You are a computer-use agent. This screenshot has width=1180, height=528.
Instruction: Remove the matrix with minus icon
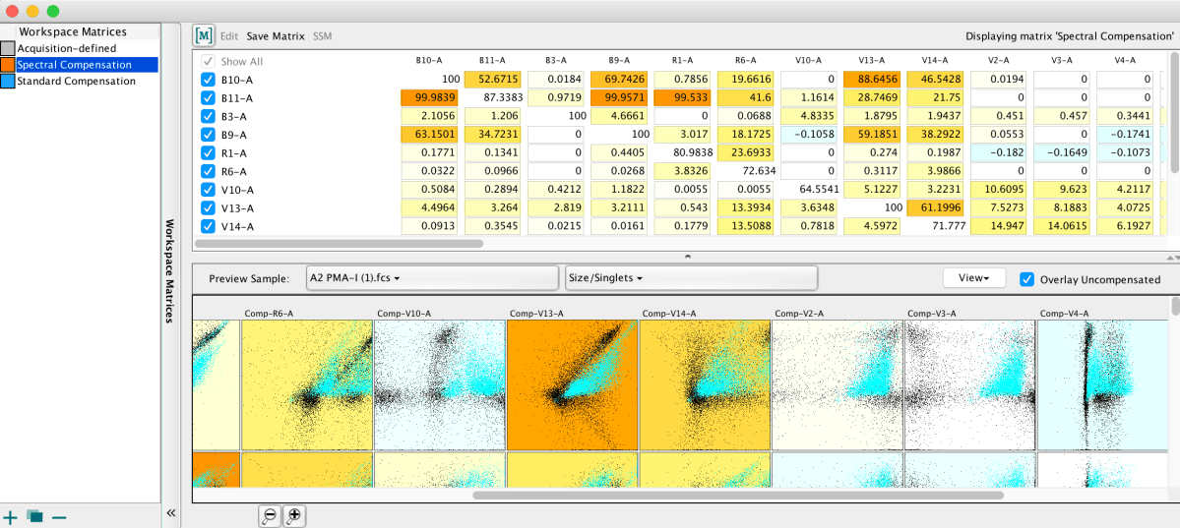[59, 517]
